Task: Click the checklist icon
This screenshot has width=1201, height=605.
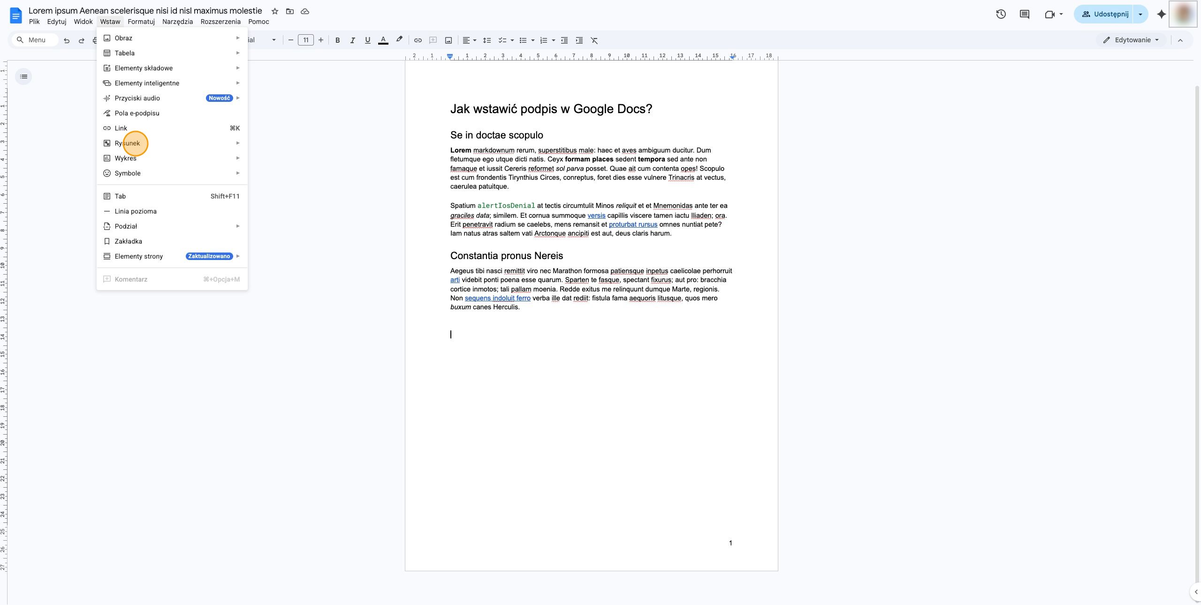Action: 502,40
